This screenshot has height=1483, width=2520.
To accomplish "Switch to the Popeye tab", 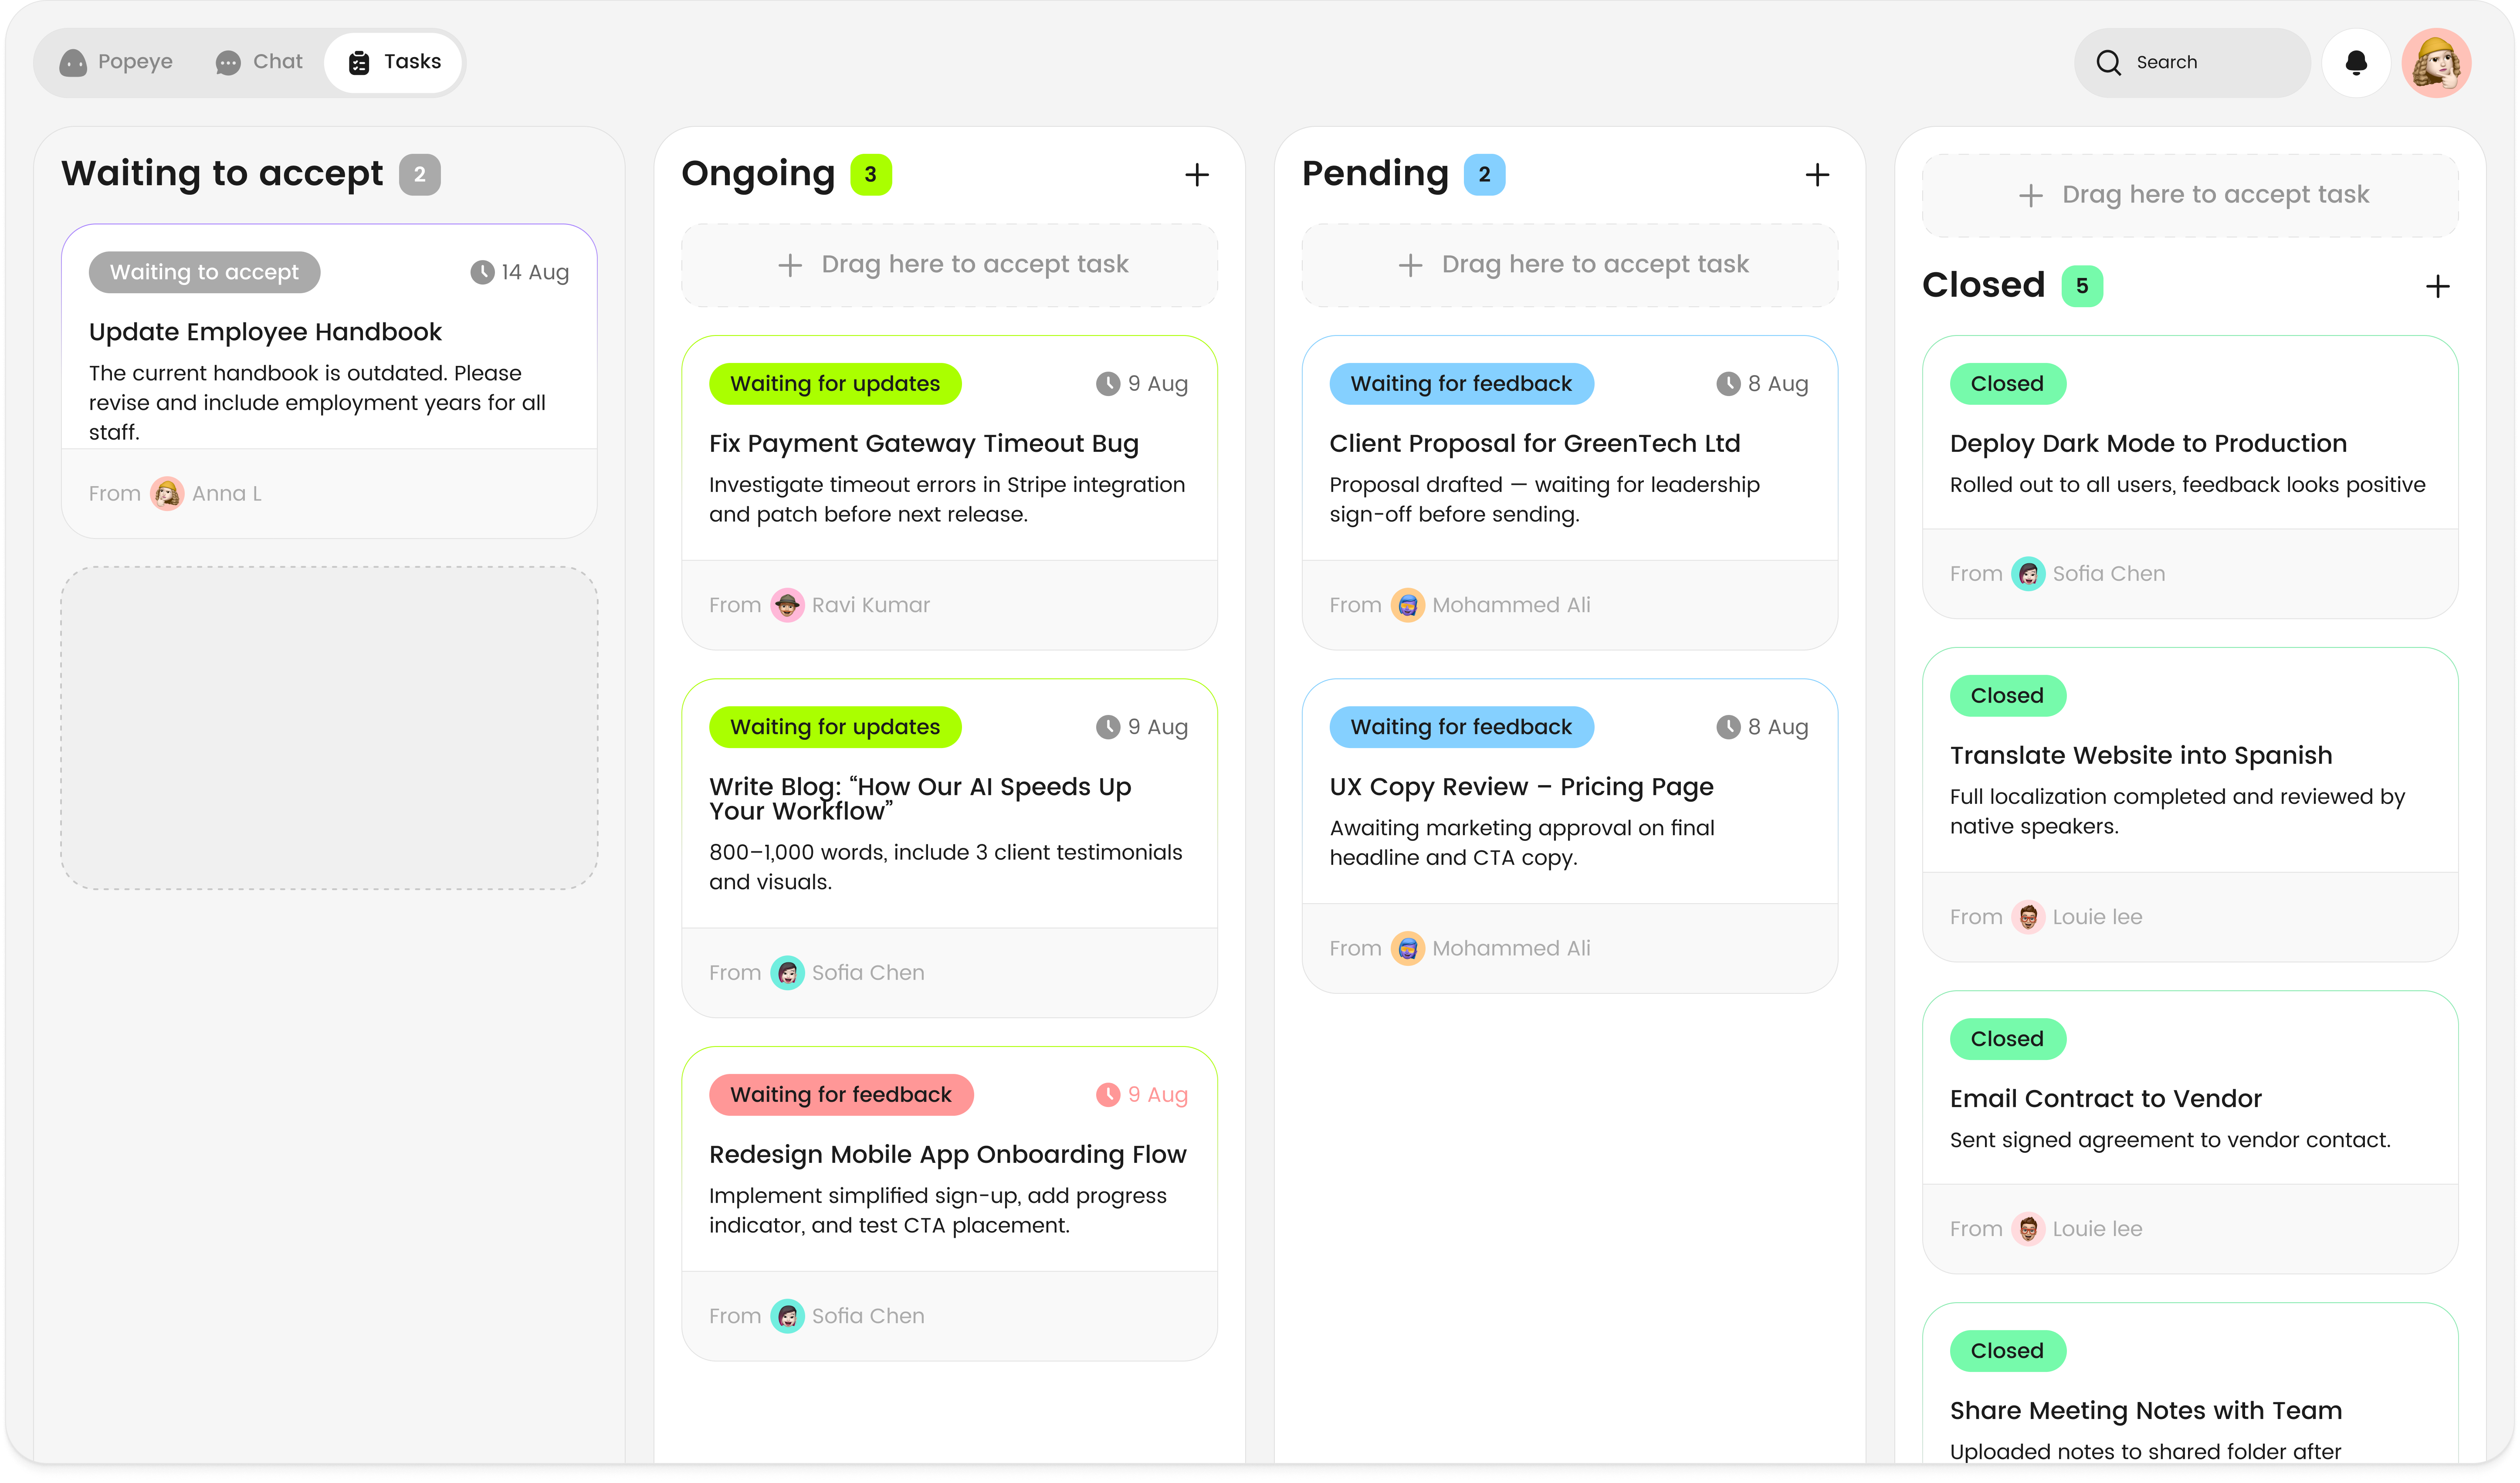I will tap(116, 62).
